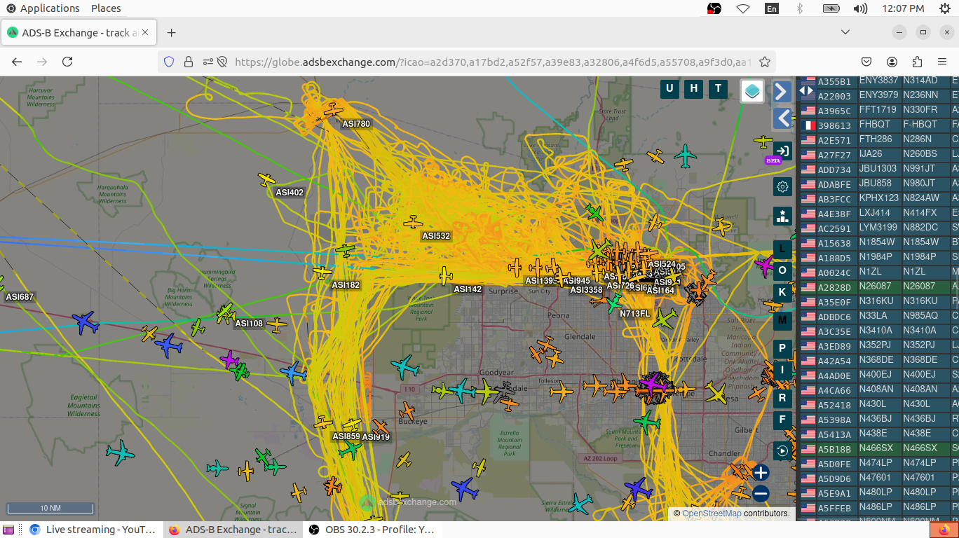The width and height of the screenshot is (959, 538).
Task: Switch to Live streaming YouTube taskbar window
Action: (x=93, y=530)
